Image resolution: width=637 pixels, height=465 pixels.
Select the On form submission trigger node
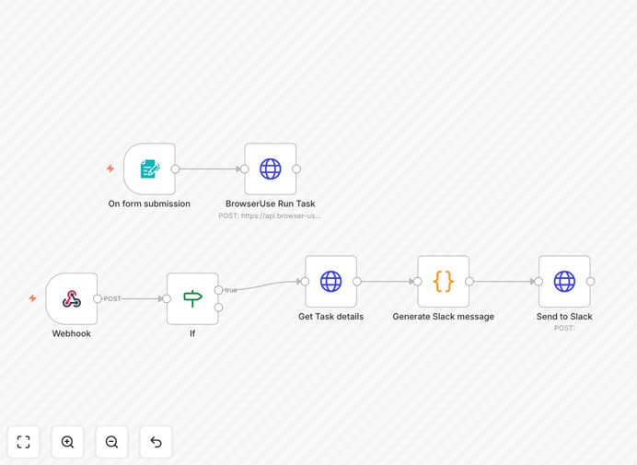(x=149, y=169)
